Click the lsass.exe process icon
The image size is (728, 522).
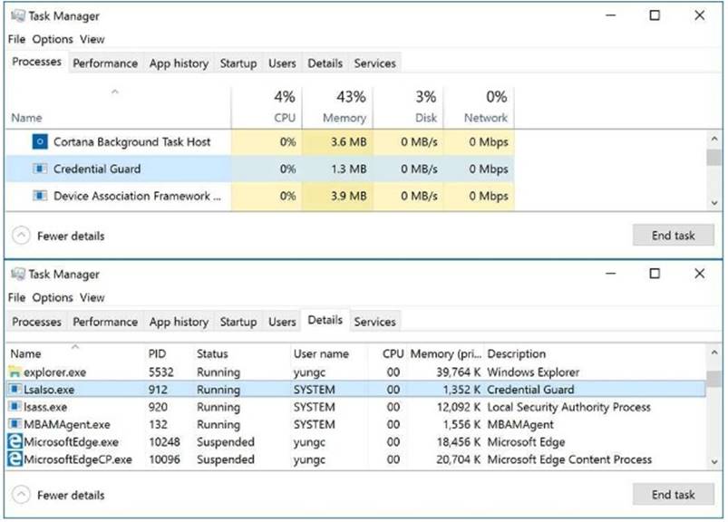click(x=15, y=407)
